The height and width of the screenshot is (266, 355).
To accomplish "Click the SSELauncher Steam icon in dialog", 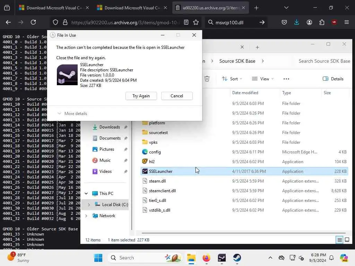I will pos(67,75).
